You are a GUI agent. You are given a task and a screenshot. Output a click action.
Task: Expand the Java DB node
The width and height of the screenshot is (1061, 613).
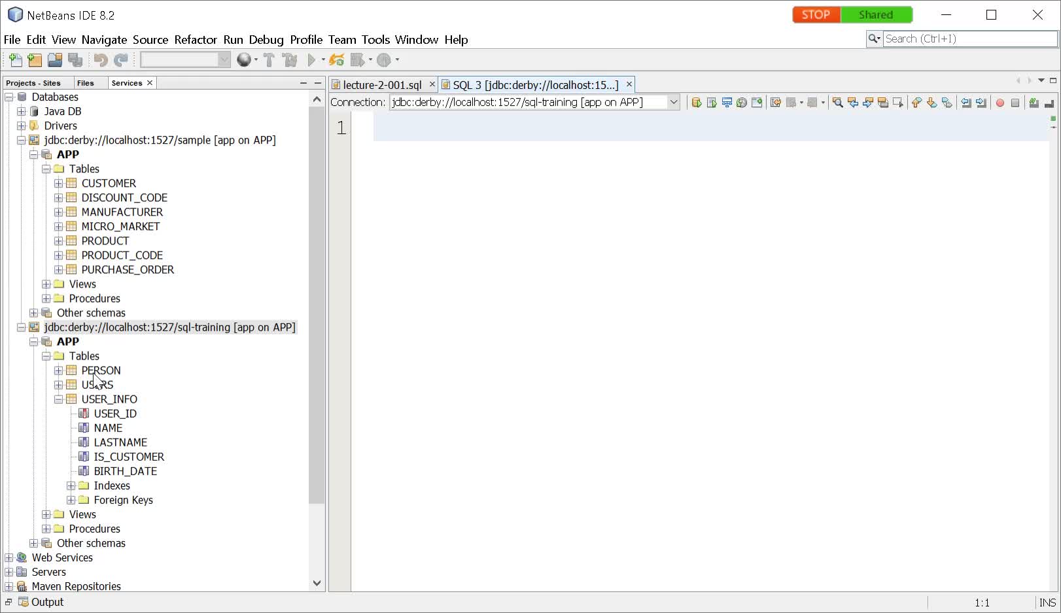click(x=22, y=111)
